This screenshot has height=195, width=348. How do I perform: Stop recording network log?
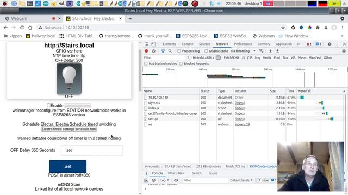pyautogui.click(x=146, y=51)
